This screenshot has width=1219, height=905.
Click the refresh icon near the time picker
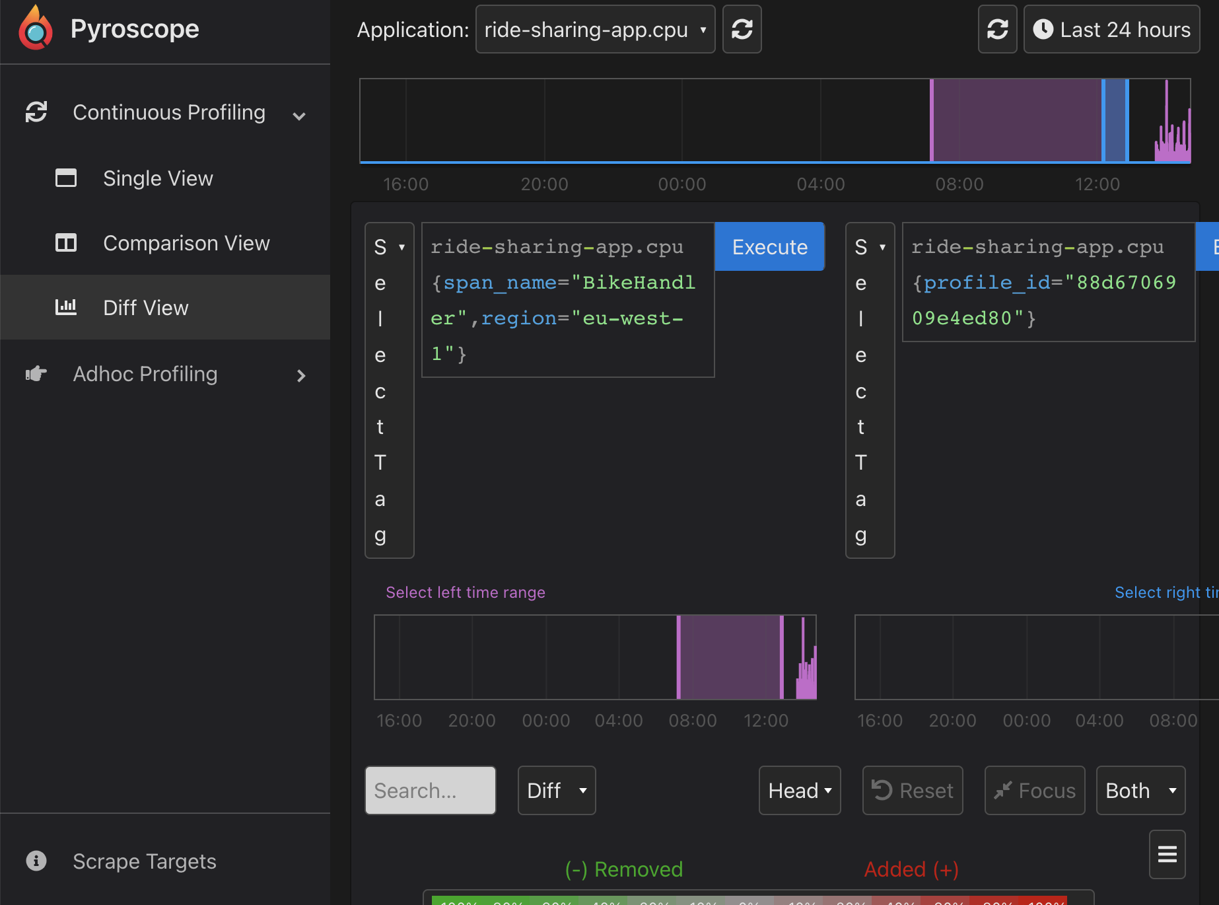click(x=997, y=29)
